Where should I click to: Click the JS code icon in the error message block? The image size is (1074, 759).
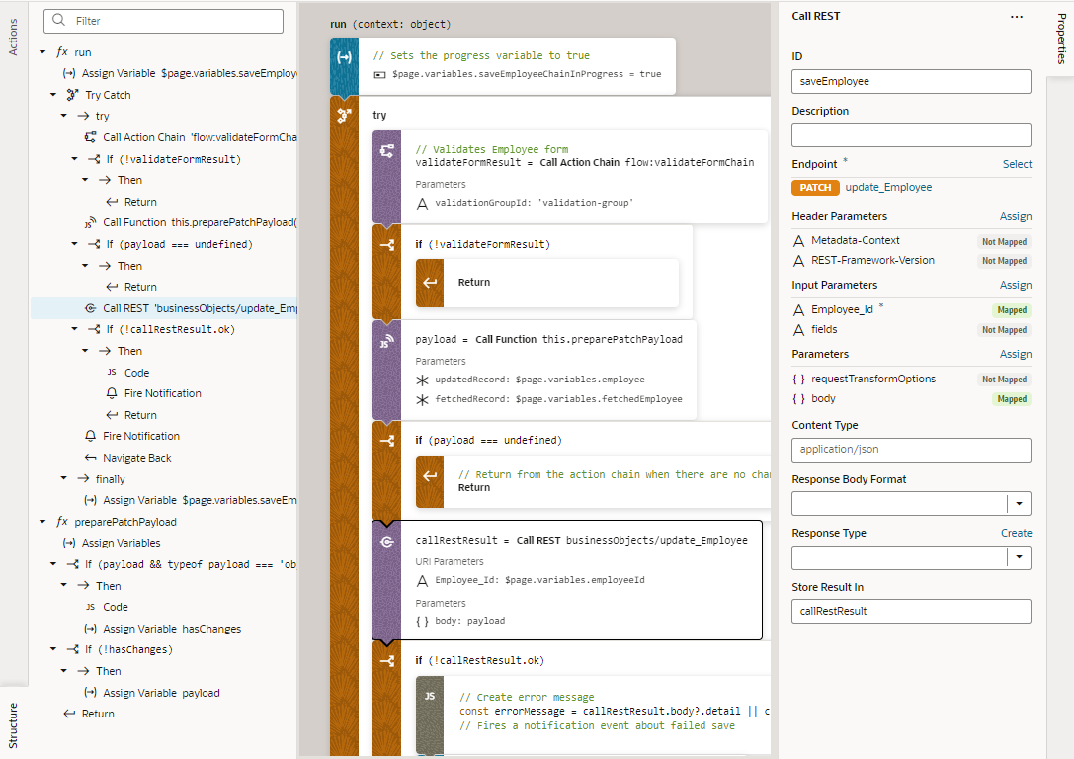point(430,696)
